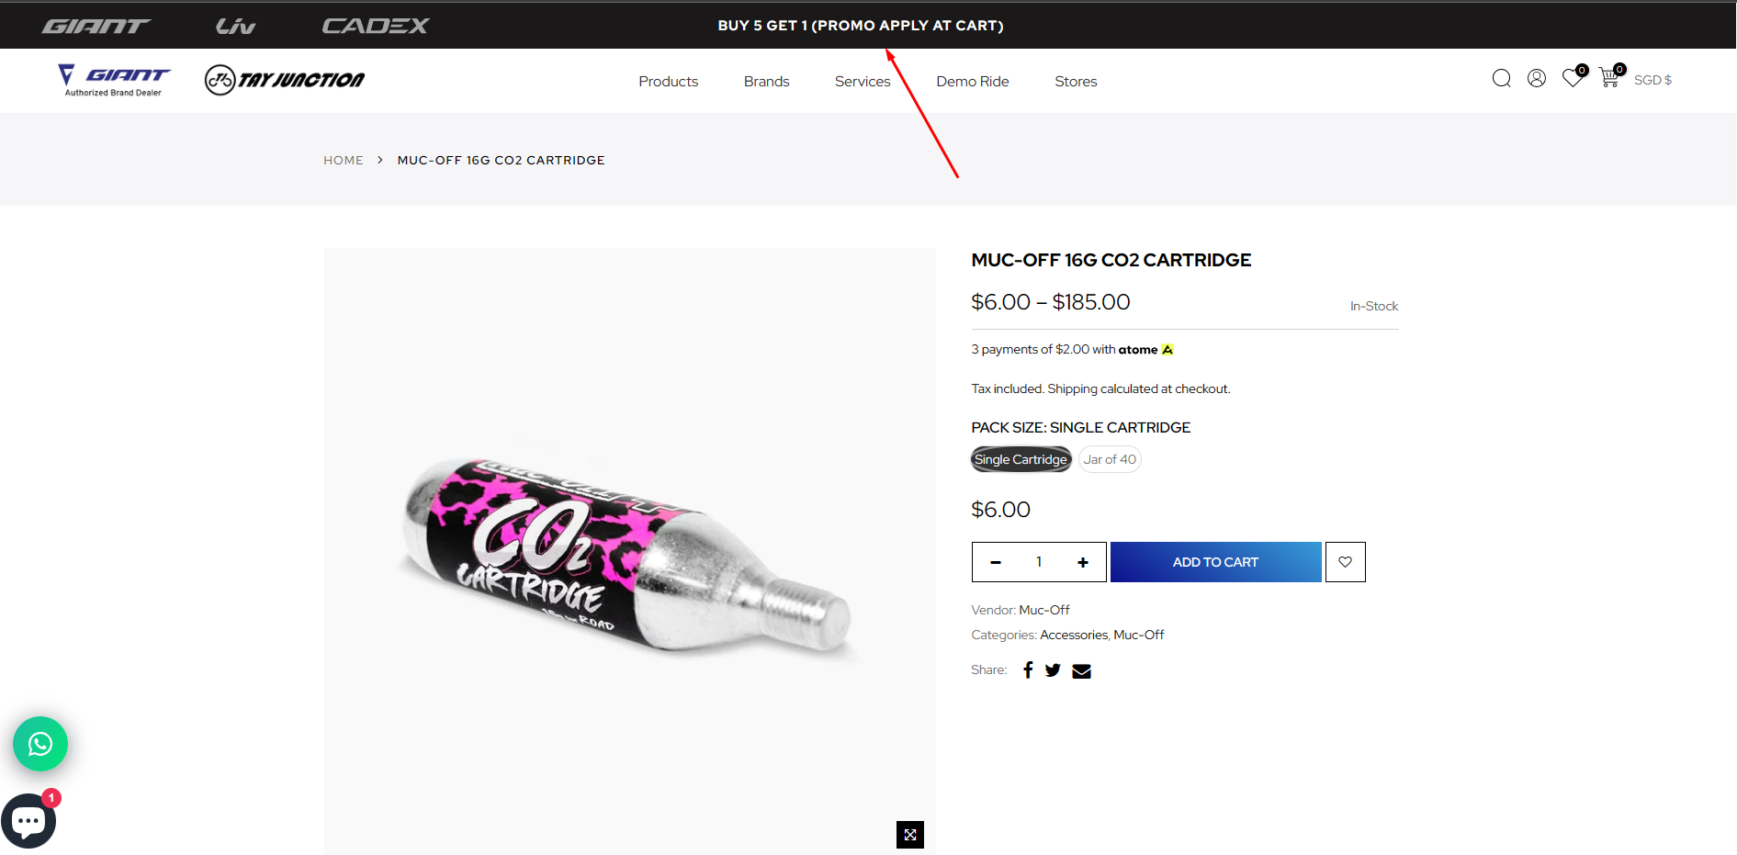Viewport: 1737px width, 855px height.
Task: Decrease quantity with the minus button
Action: pos(996,562)
